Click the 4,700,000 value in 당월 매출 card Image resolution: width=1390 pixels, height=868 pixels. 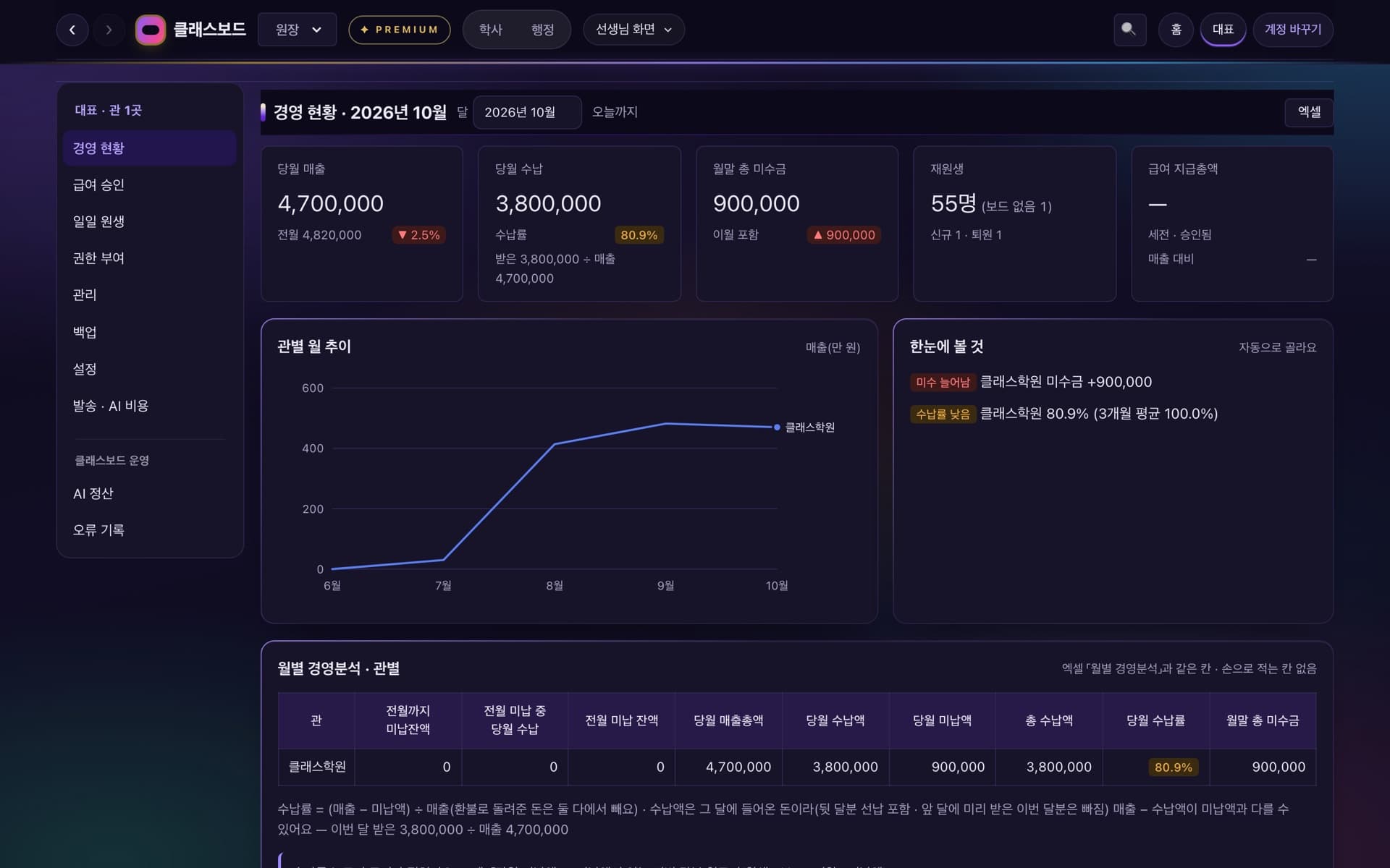(x=331, y=204)
